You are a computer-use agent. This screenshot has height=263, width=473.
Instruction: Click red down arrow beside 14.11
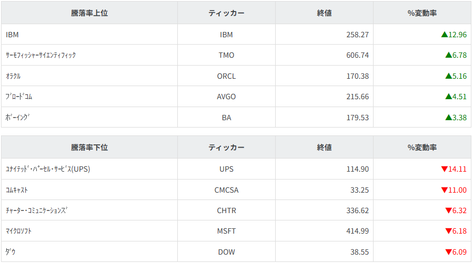tap(445, 169)
